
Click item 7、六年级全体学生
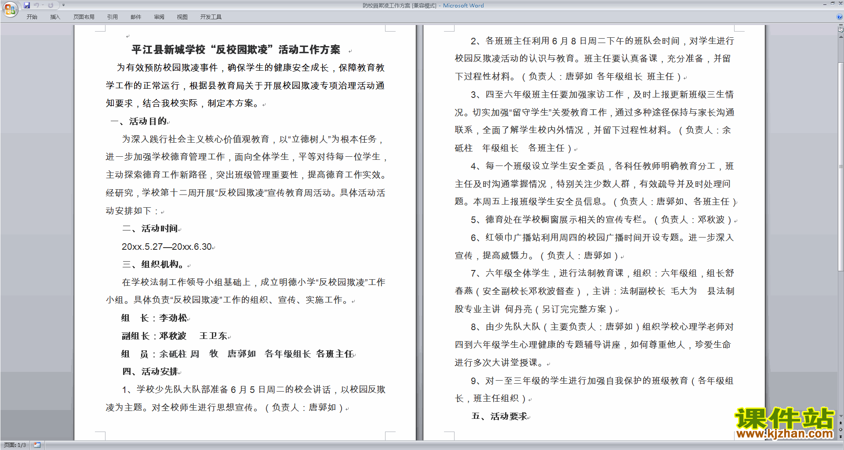click(x=594, y=291)
